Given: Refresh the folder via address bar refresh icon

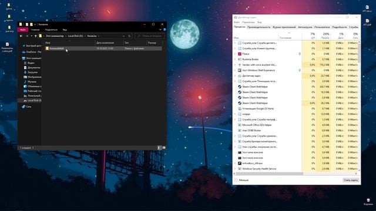Looking at the screenshot, I should point(129,36).
